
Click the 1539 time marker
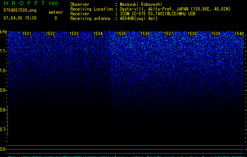[216, 34]
